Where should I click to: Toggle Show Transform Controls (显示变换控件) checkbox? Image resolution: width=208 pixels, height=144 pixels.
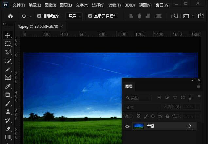point(90,16)
